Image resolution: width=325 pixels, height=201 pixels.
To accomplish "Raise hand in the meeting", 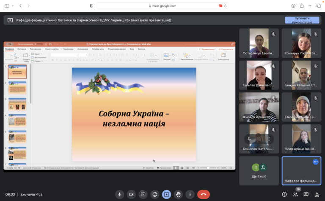I will point(179,194).
